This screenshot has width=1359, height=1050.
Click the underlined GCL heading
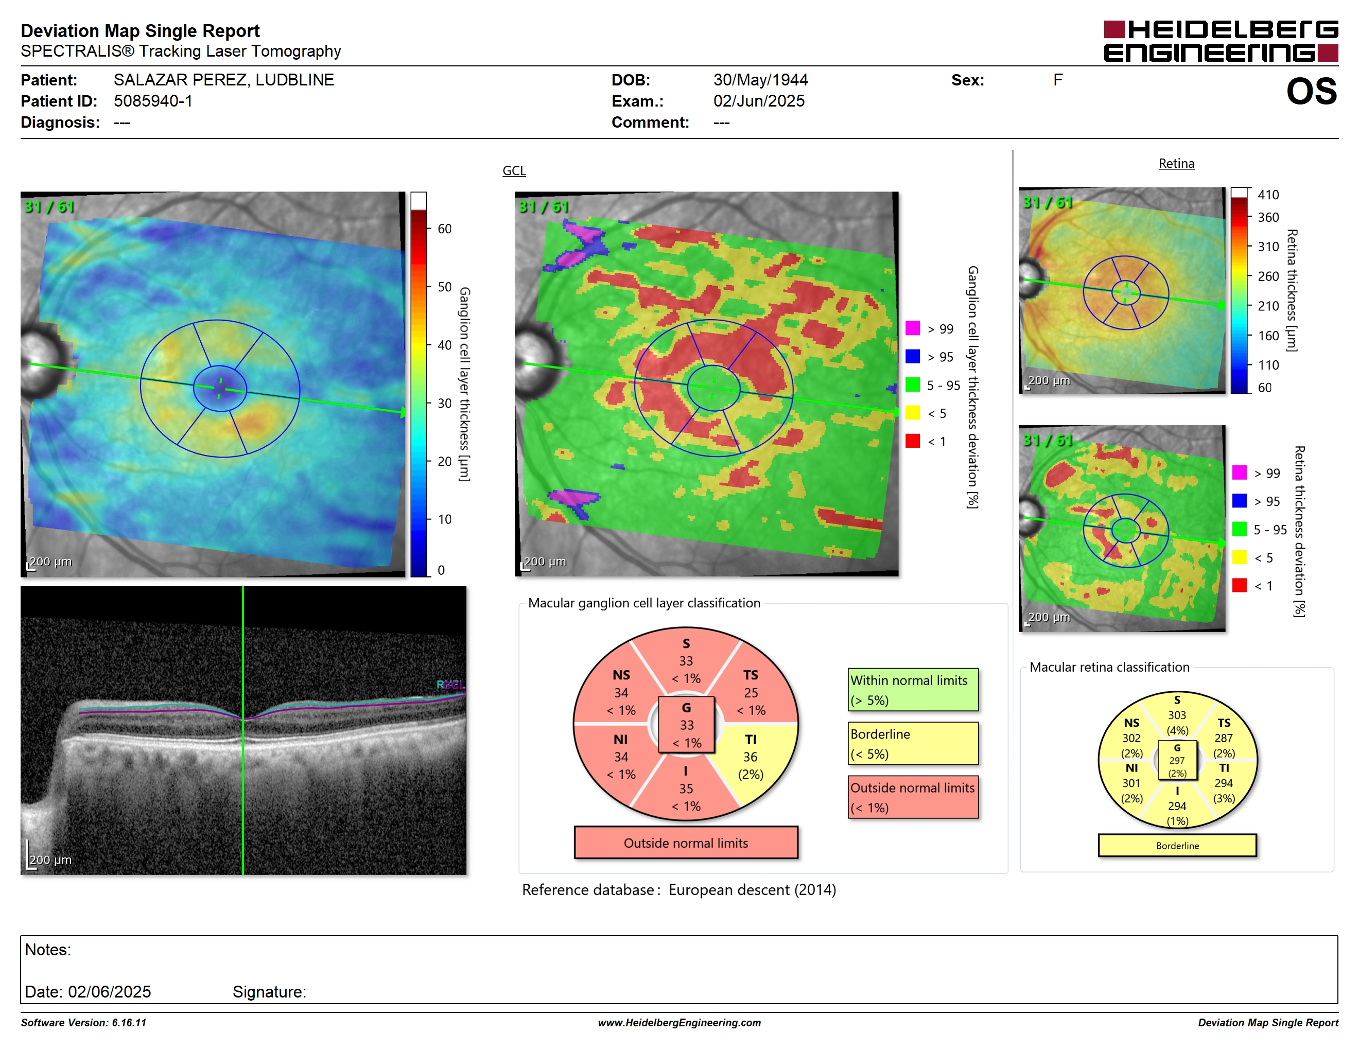tap(514, 170)
